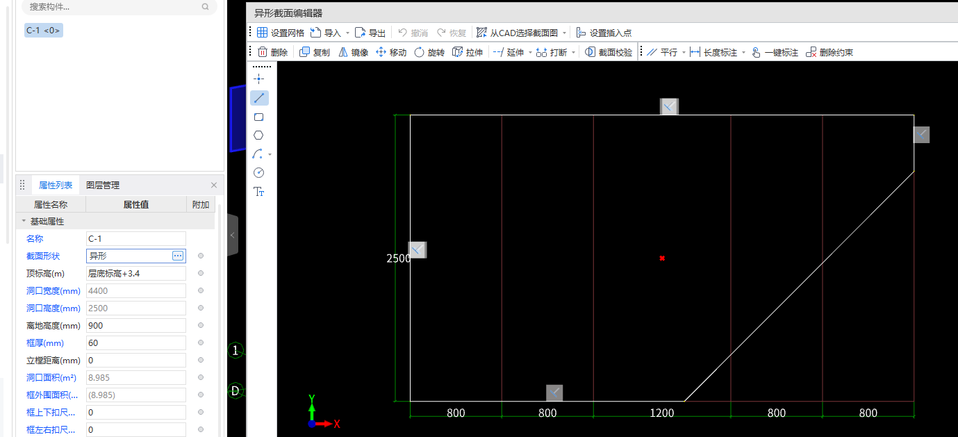Image resolution: width=958 pixels, height=437 pixels.
Task: Click the 恢复 redo button
Action: pyautogui.click(x=451, y=33)
